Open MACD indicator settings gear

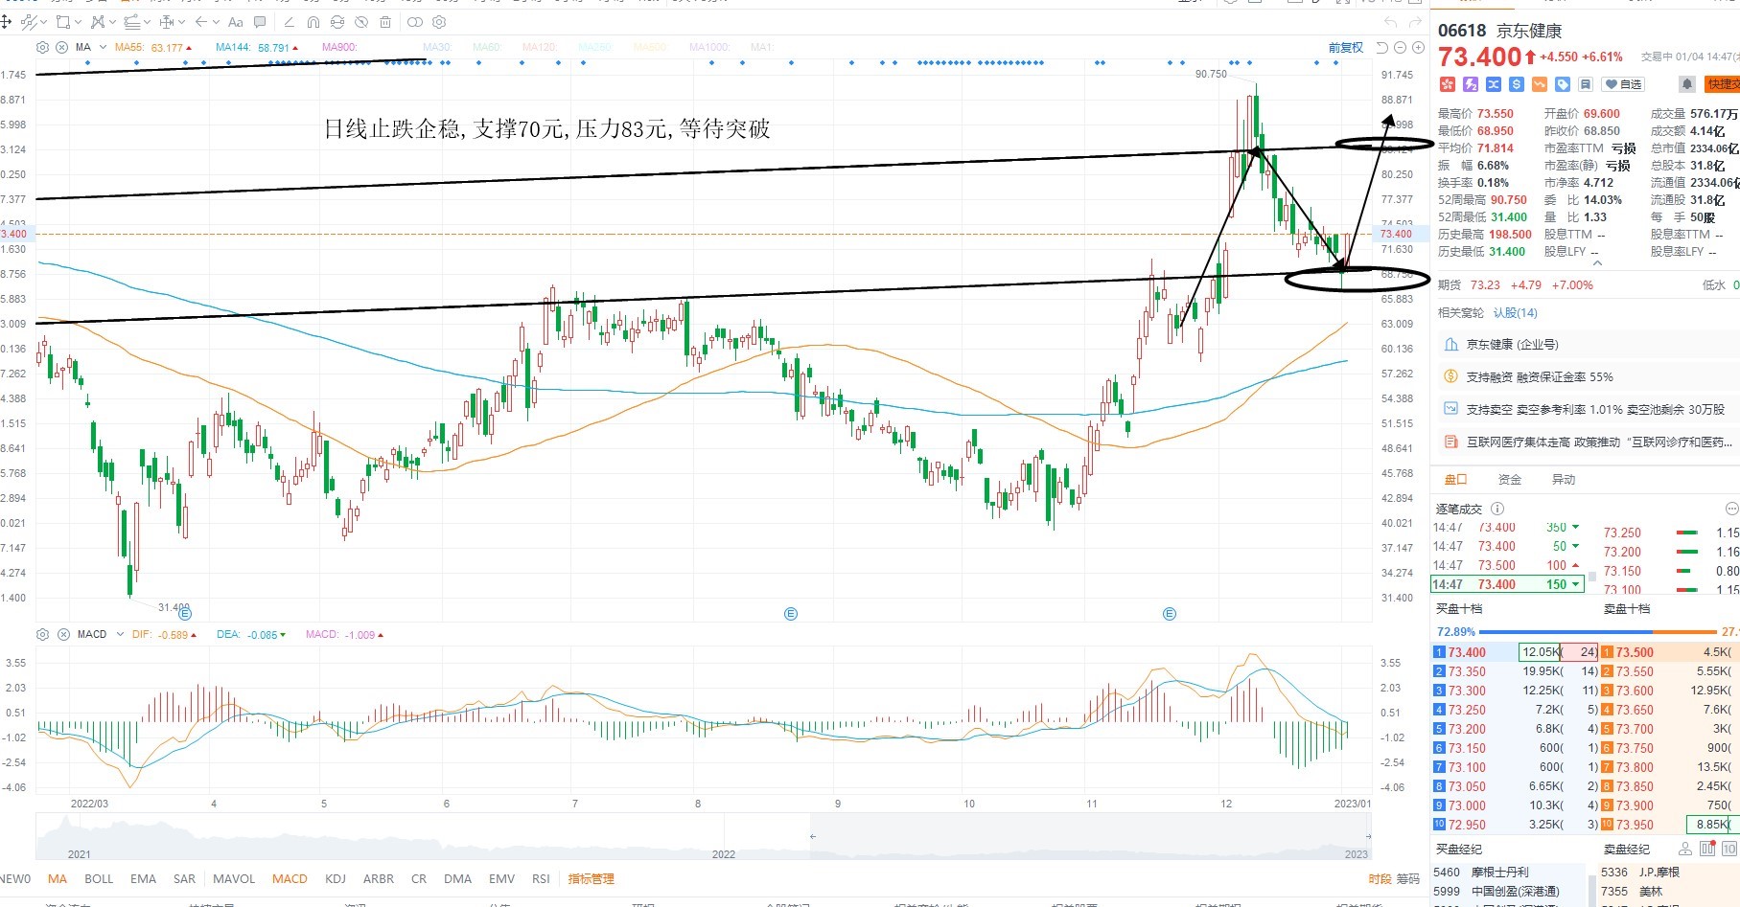coord(42,634)
